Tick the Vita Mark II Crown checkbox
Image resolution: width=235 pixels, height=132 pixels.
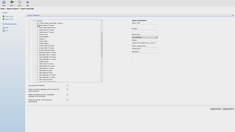(x=37, y=70)
